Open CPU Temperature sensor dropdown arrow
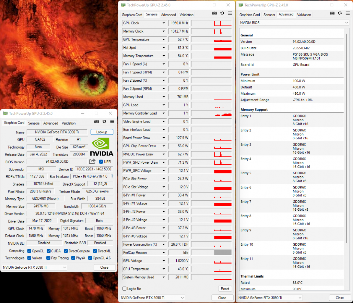This screenshot has height=303, width=353. coord(164,269)
